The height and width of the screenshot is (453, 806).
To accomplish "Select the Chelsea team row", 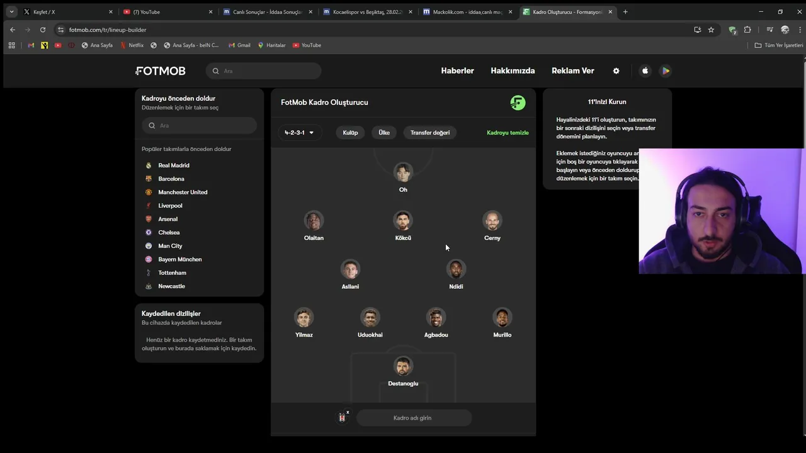I will [x=199, y=232].
